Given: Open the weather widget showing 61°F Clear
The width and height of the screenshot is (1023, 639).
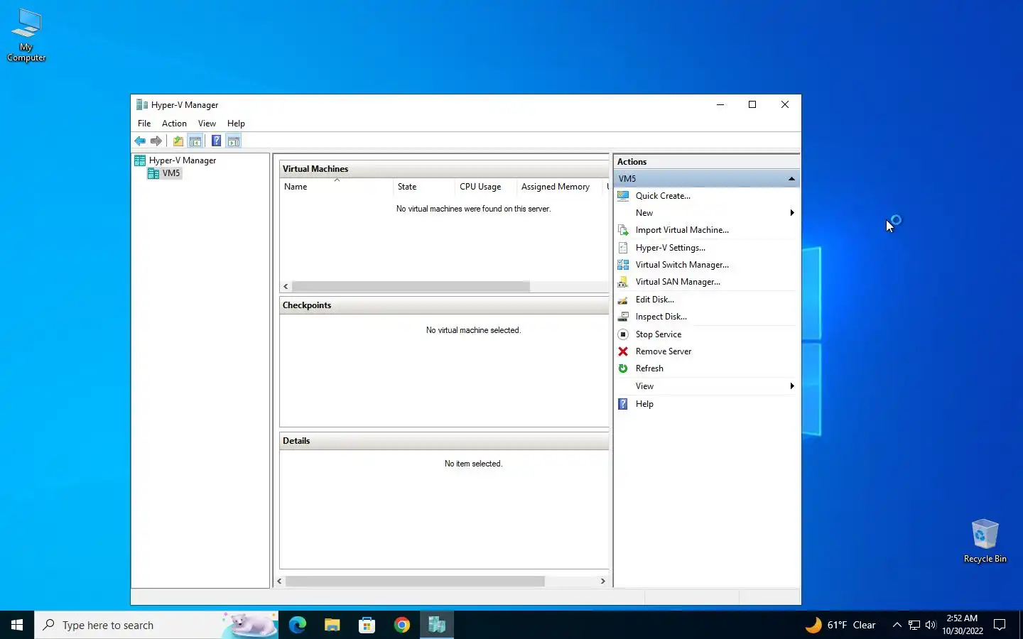Looking at the screenshot, I should [x=840, y=625].
